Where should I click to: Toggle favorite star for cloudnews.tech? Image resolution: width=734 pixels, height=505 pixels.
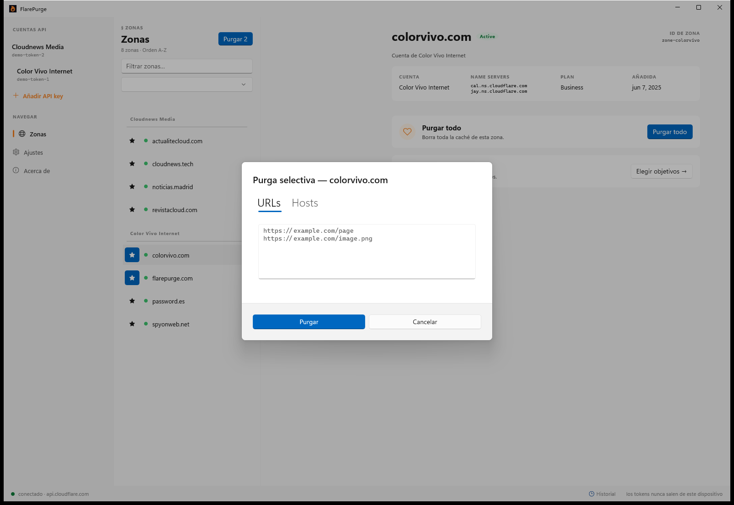pyautogui.click(x=132, y=164)
